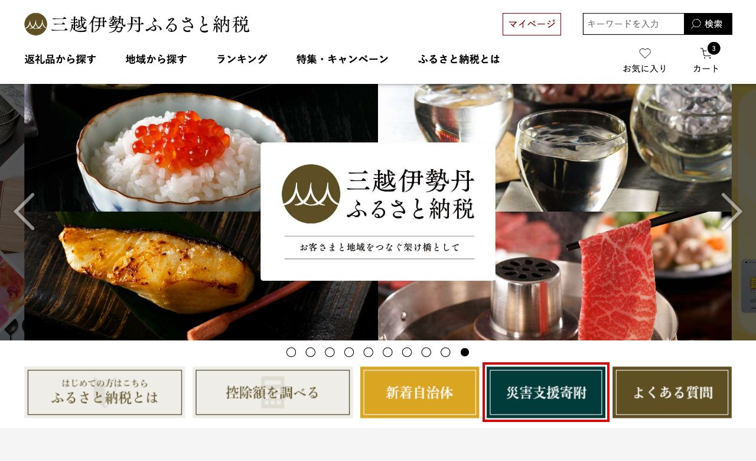This screenshot has width=756, height=461.
Task: Open 特集・キャンペーン menu
Action: pyautogui.click(x=343, y=59)
